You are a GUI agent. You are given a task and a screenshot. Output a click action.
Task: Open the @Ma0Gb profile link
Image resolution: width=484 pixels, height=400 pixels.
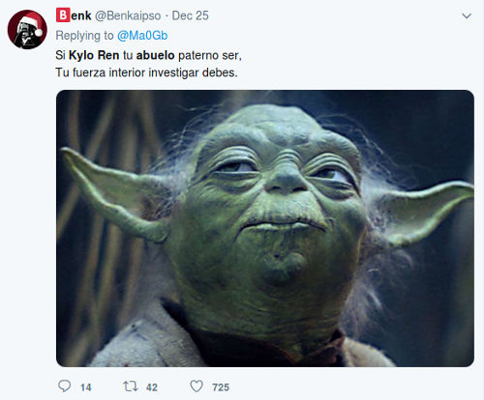point(142,36)
